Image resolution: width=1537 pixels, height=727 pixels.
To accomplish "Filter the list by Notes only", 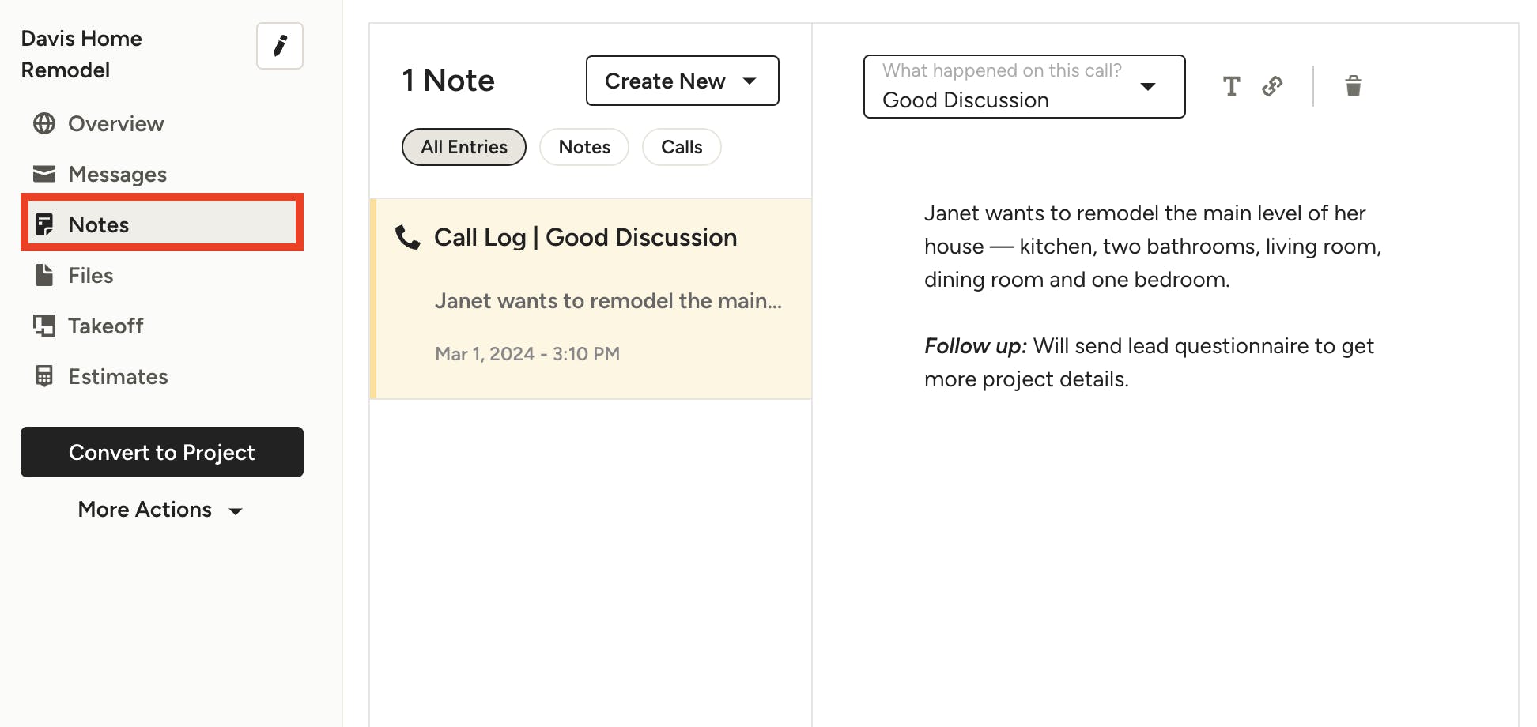I will [584, 147].
